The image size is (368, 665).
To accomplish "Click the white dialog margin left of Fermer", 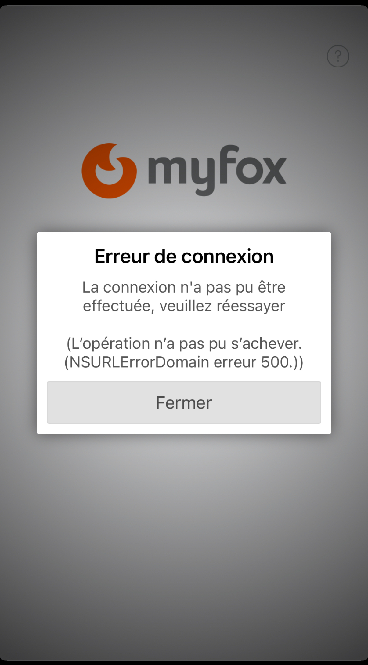I will click(x=42, y=402).
